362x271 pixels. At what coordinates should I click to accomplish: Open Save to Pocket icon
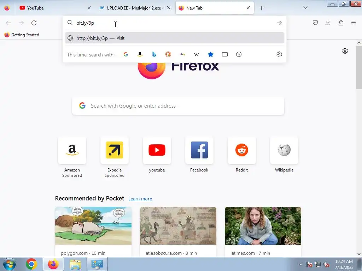315,23
